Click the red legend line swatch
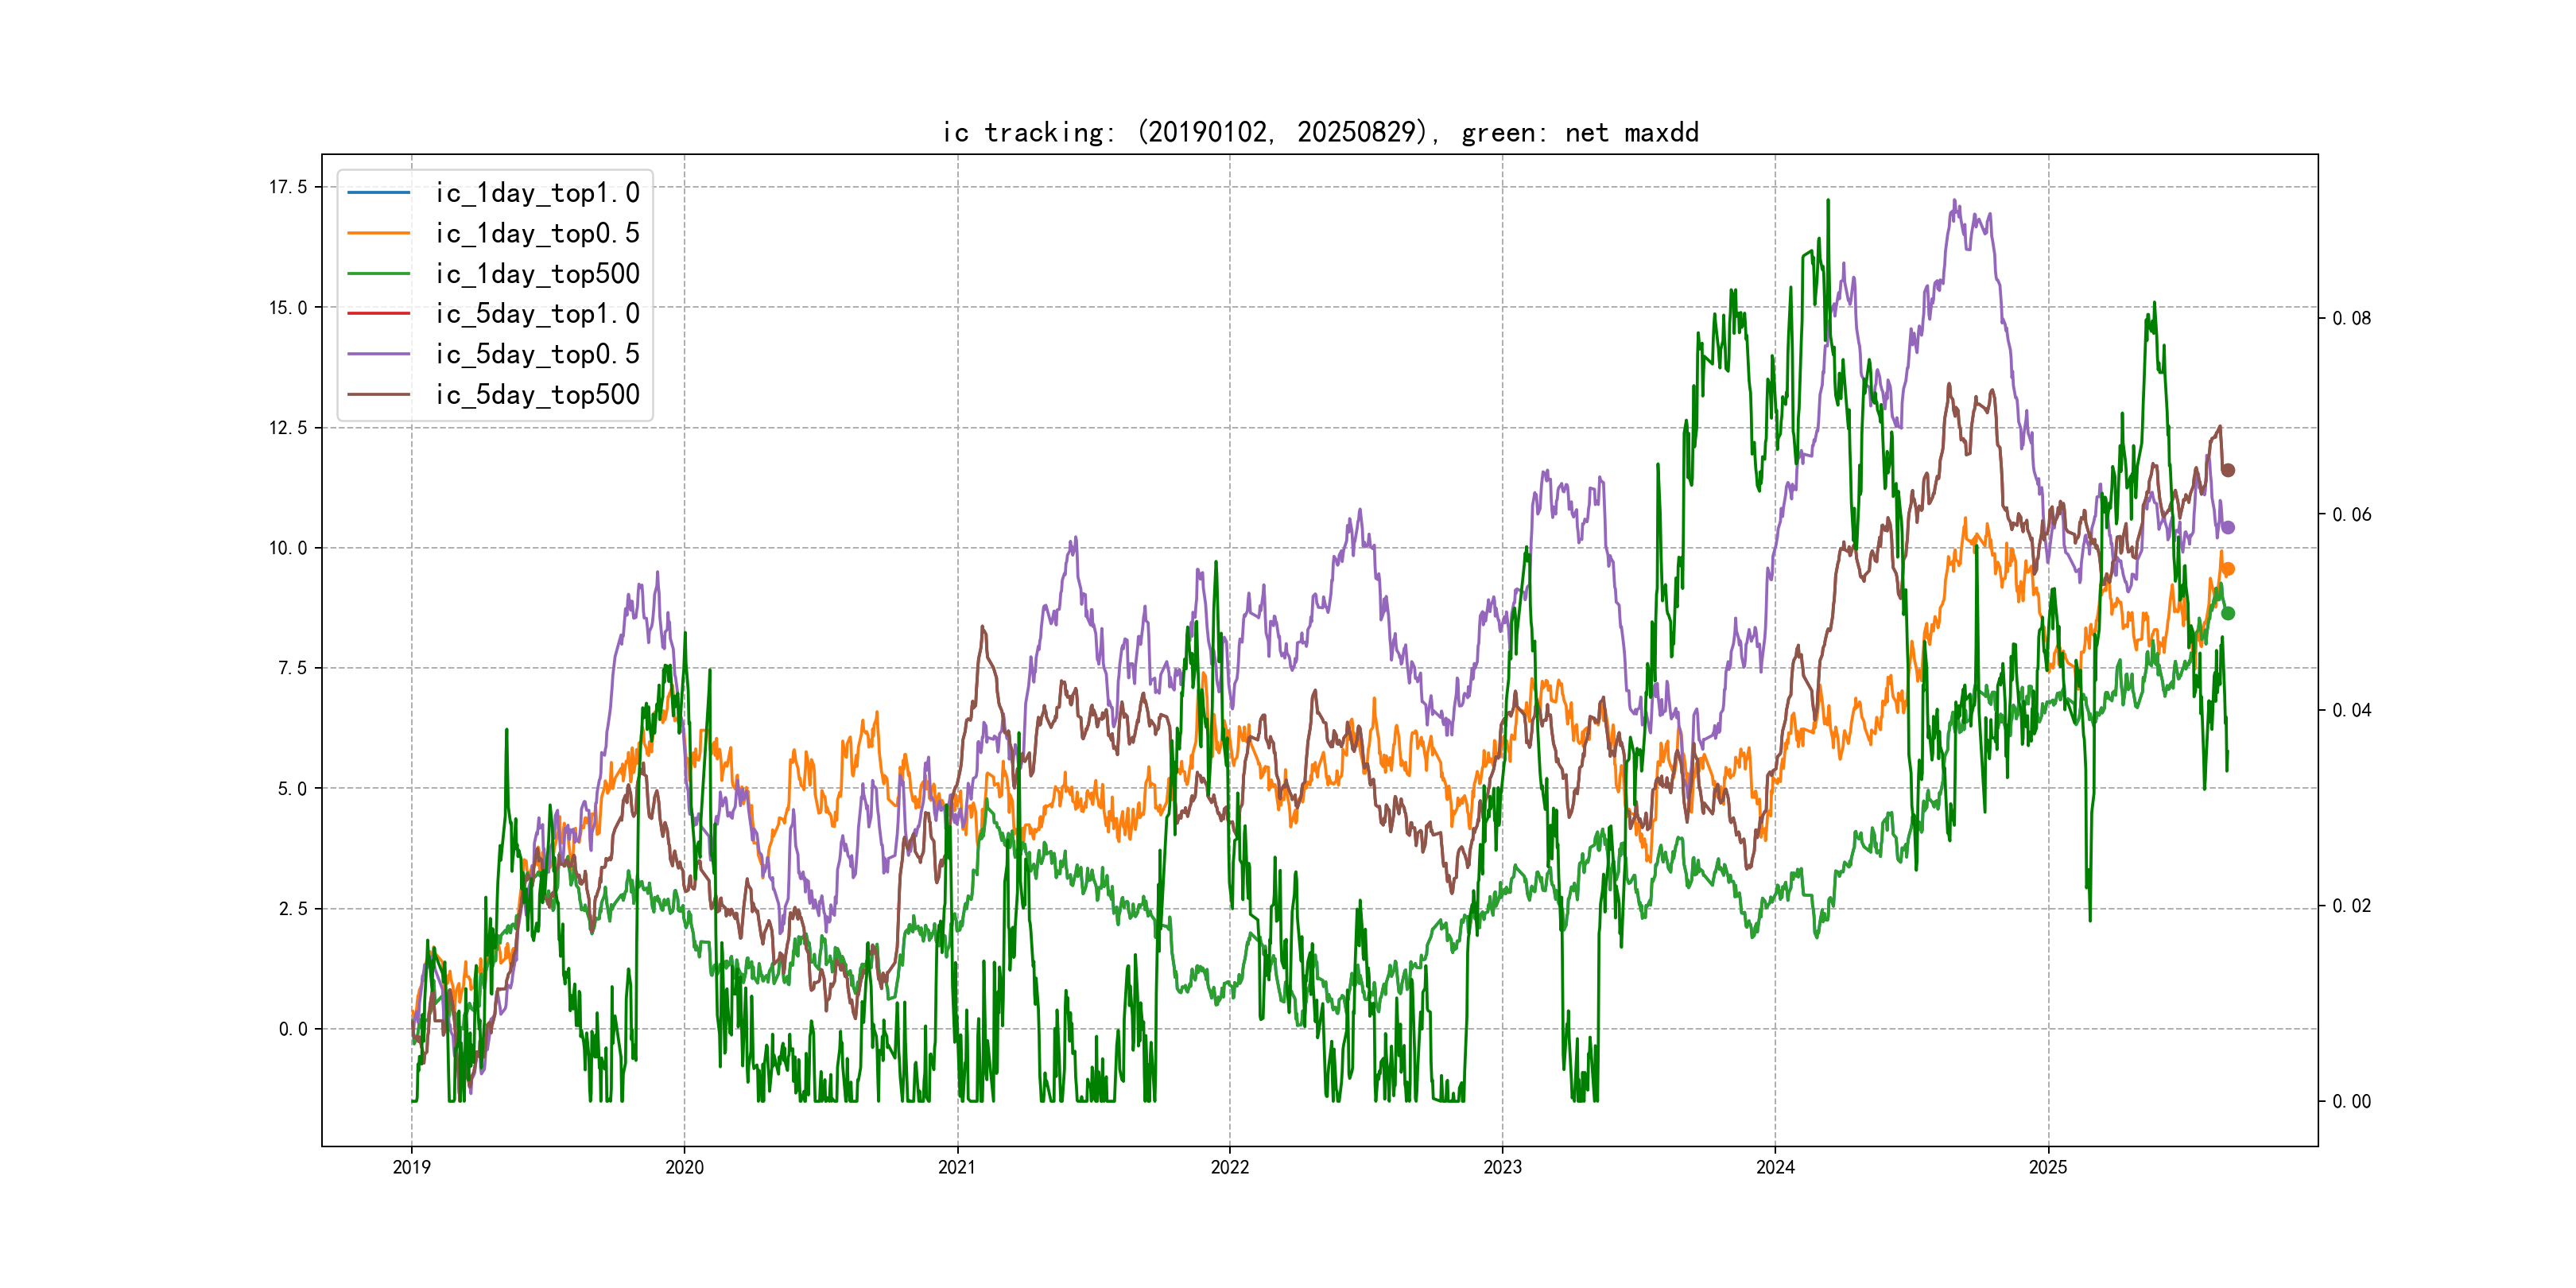The height and width of the screenshot is (1288, 2576). [x=378, y=313]
